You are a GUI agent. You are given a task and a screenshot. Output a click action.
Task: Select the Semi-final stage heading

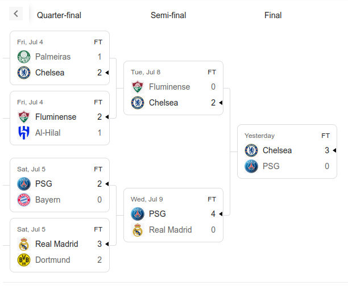[x=168, y=15]
